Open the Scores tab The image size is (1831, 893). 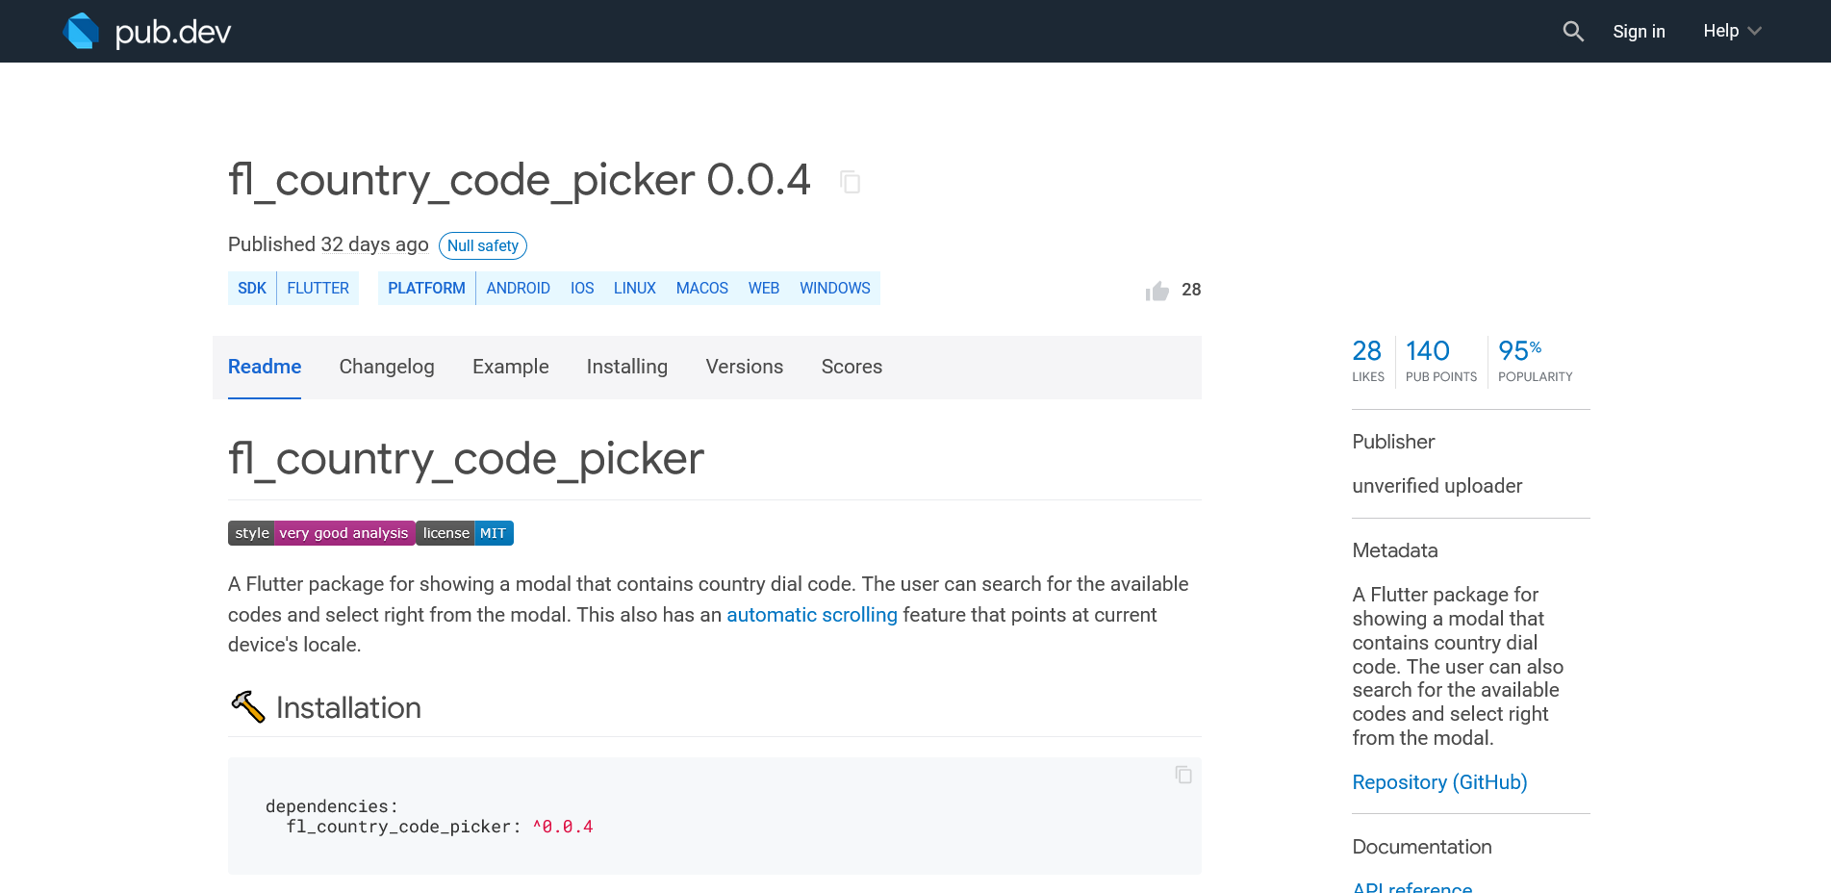click(x=852, y=367)
